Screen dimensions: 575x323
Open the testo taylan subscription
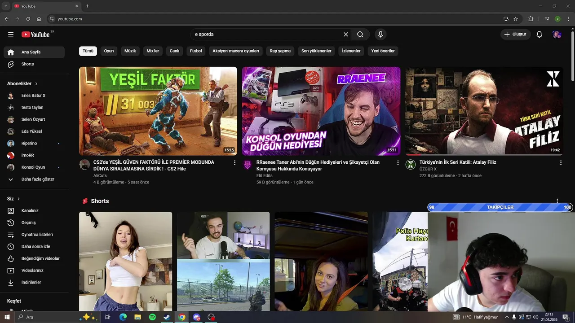tap(34, 108)
